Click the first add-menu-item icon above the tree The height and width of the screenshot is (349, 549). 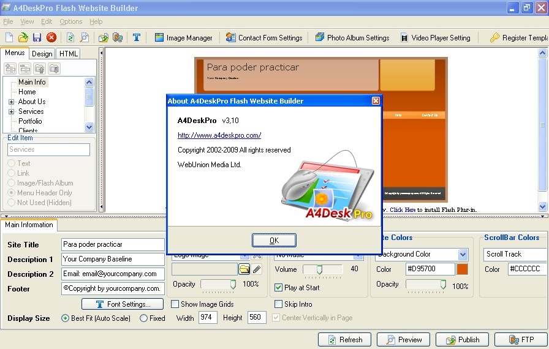click(x=10, y=69)
